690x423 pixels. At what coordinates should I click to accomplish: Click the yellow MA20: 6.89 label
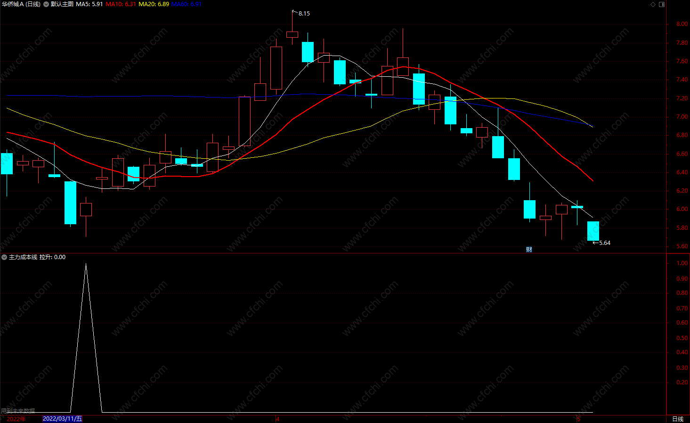(x=154, y=4)
